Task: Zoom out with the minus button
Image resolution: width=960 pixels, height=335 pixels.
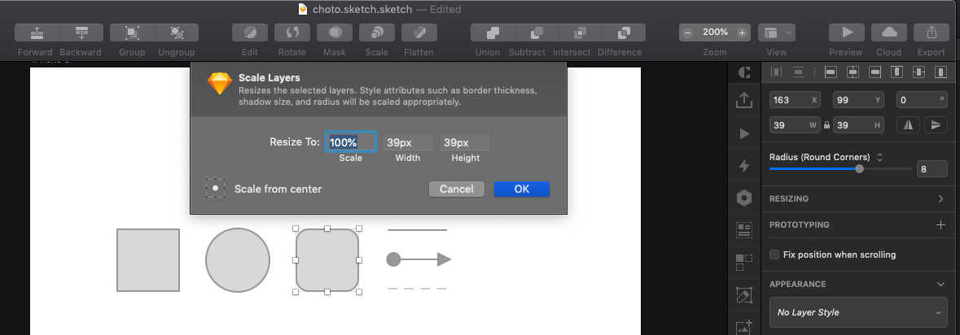Action: [x=687, y=33]
